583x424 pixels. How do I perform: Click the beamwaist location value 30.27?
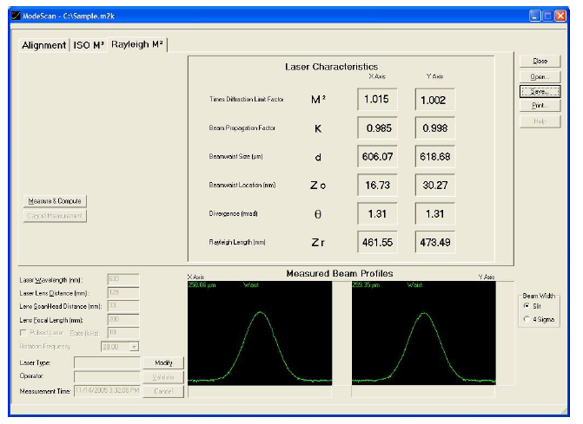[434, 185]
